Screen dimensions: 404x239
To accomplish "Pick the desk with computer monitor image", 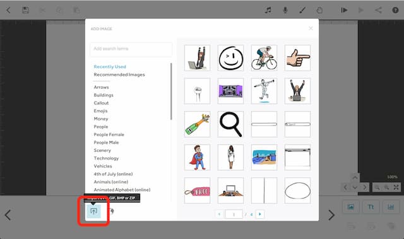I will pos(230,190).
